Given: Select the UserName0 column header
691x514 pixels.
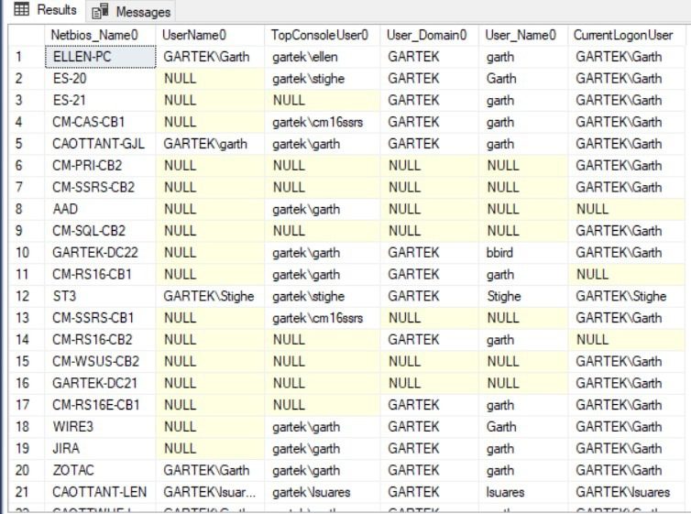Looking at the screenshot, I should tap(210, 35).
